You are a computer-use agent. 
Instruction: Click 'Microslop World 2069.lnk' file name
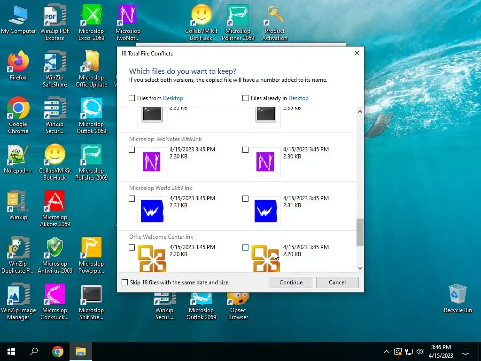161,188
